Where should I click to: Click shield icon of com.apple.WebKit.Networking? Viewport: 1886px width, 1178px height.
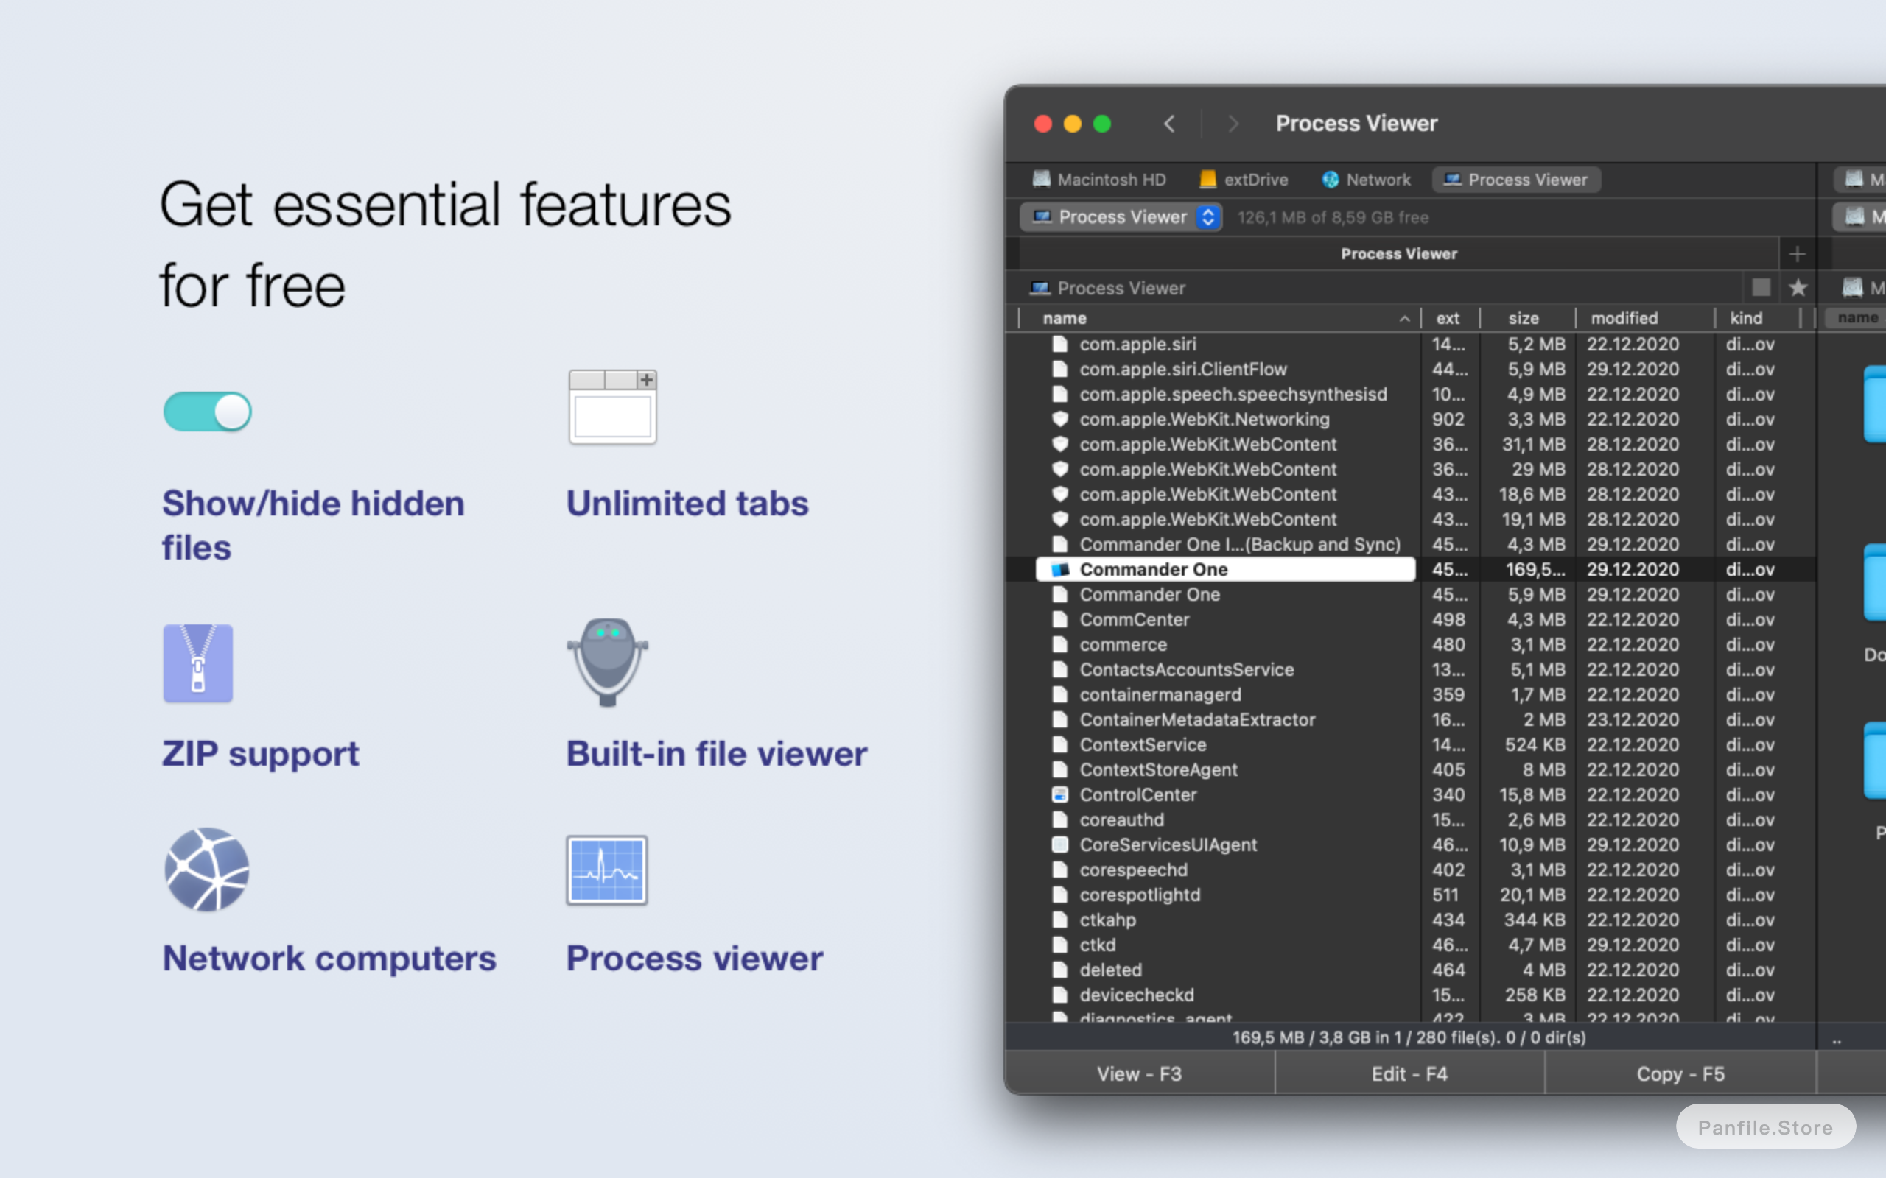tap(1060, 419)
